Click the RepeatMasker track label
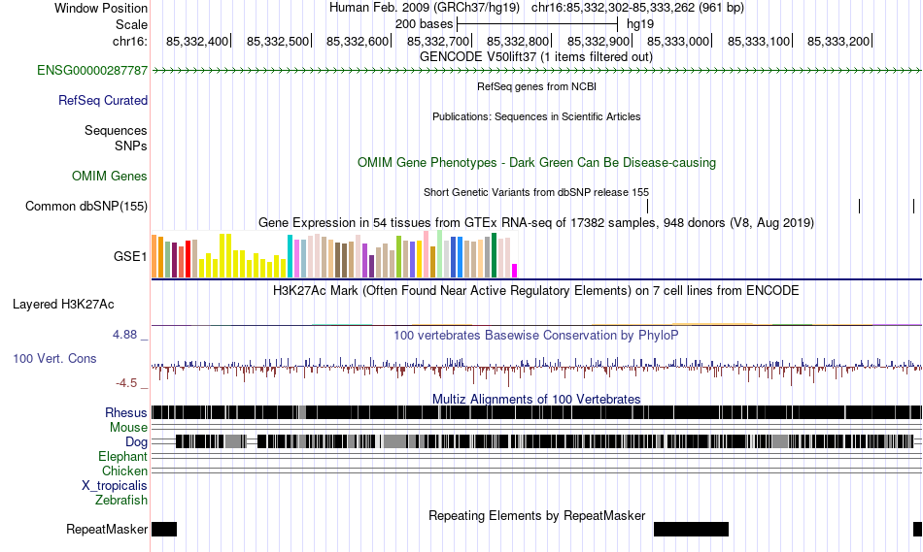 107,529
